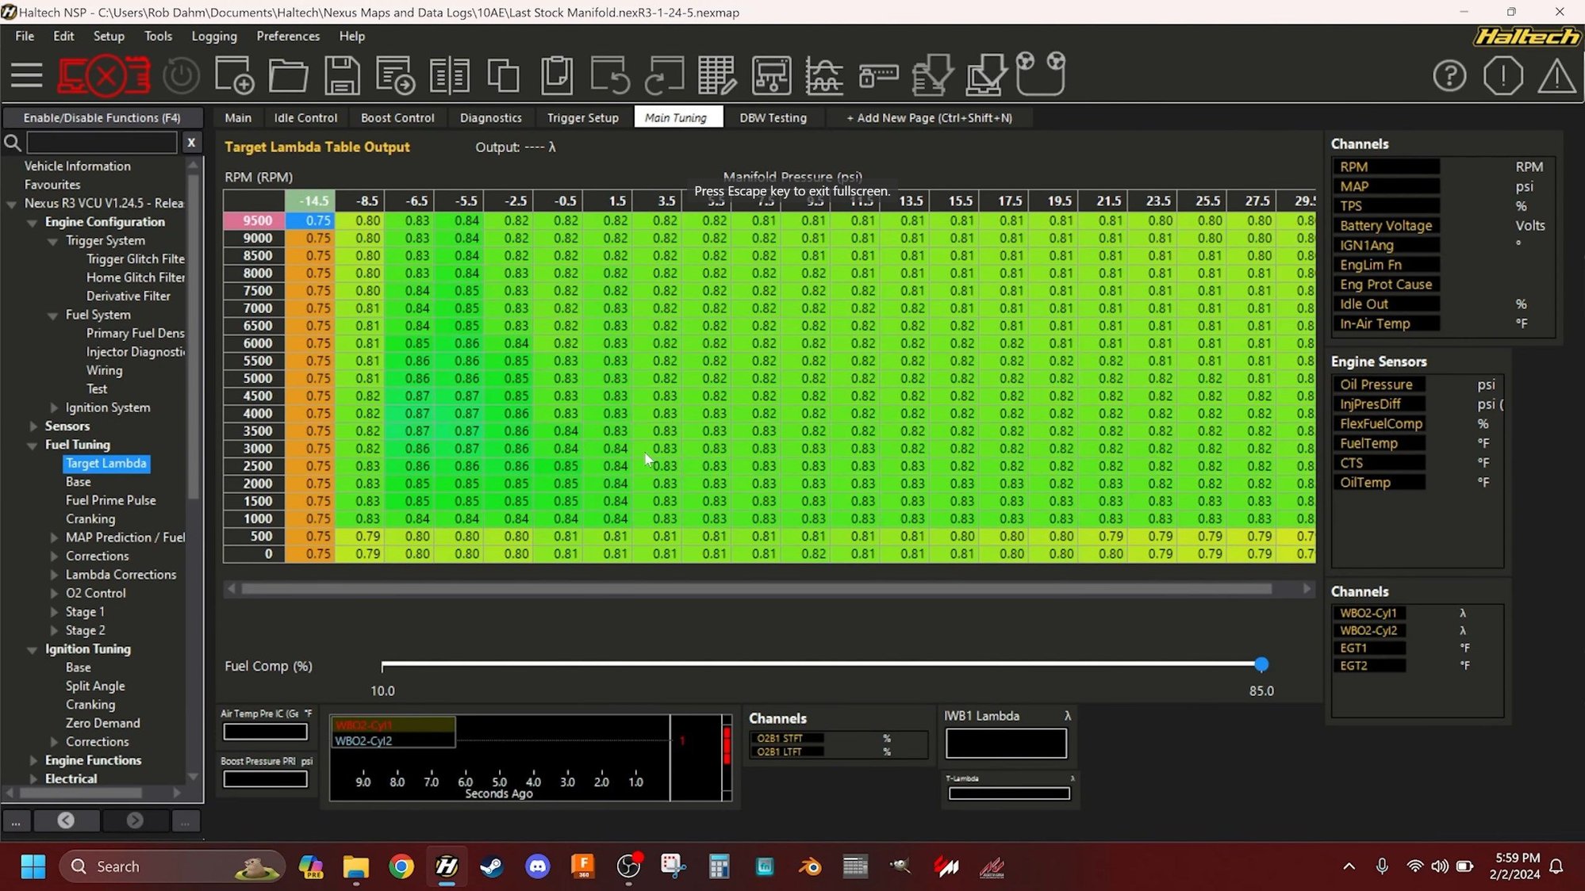Viewport: 1585px width, 891px height.
Task: Open the help question mark icon
Action: [1449, 76]
